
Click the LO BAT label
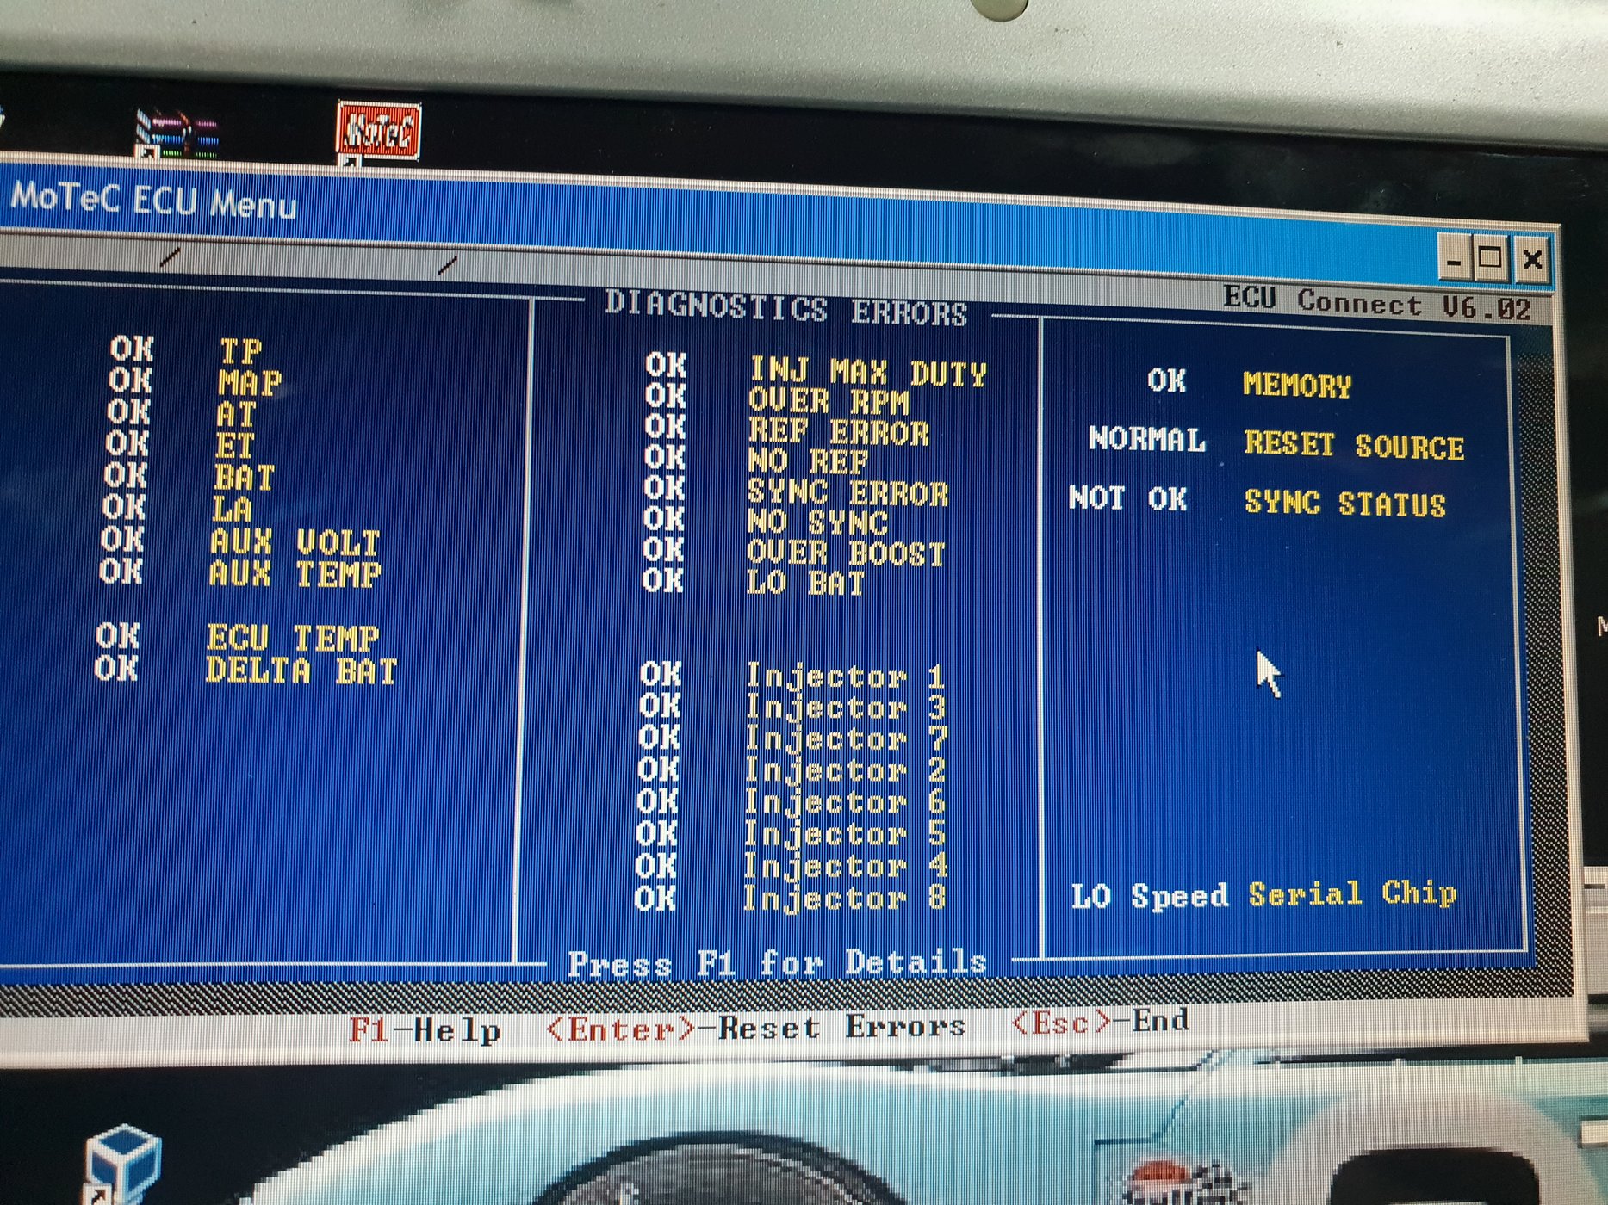(x=805, y=583)
